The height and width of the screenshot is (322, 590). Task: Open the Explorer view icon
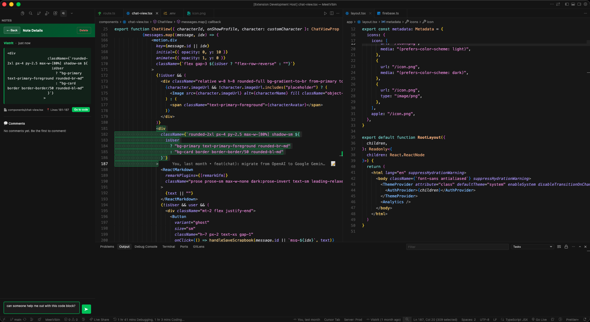pyautogui.click(x=22, y=13)
